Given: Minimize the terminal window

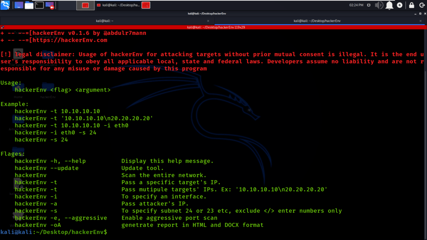Looking at the screenshot, I should coord(415,14).
